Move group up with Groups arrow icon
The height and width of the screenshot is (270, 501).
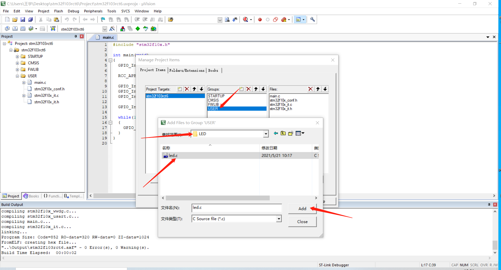256,89
